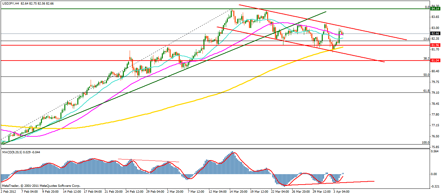The image size is (442, 194).
Task: Click the 0.564 MACD scale value
Action: pos(435,151)
